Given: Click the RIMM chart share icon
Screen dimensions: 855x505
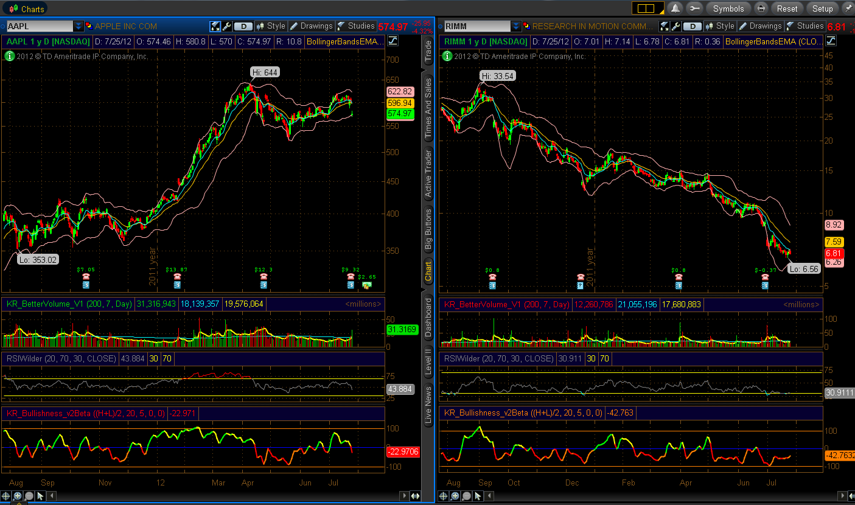Looking at the screenshot, I should 665,26.
